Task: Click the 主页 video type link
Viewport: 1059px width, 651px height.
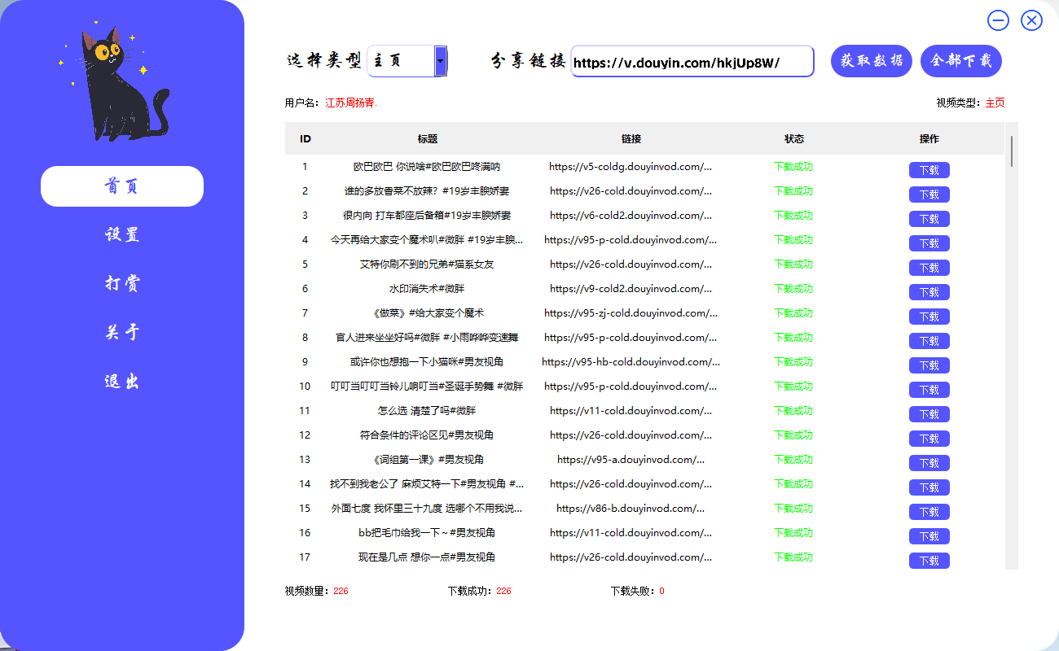Action: coord(995,103)
